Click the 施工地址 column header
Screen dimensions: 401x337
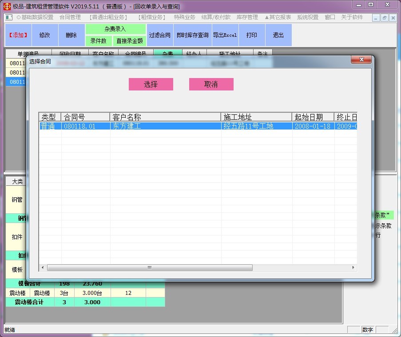point(256,117)
